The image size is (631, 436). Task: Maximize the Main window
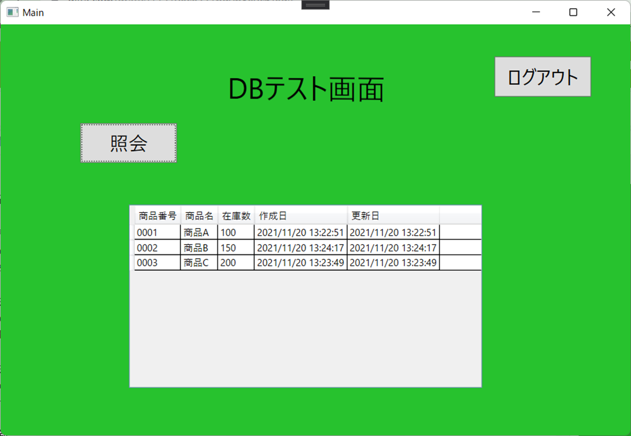point(573,12)
